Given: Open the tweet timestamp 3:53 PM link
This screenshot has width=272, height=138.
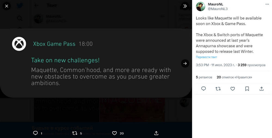Looking at the screenshot, I should pyautogui.click(x=215, y=65).
